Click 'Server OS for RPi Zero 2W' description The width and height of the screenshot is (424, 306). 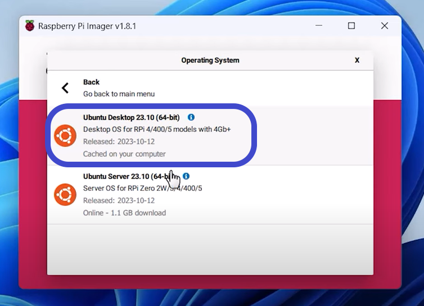pyautogui.click(x=142, y=188)
